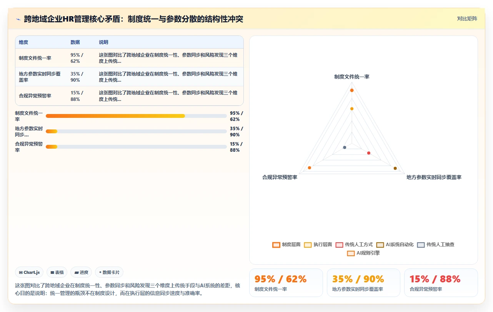Click the 合规异常预警率 progress bar

[x=136, y=147]
